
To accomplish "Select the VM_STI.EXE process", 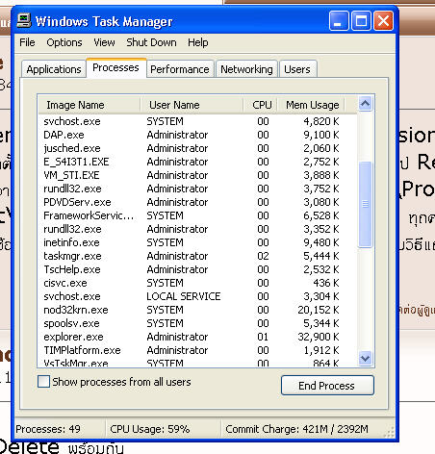I will [x=197, y=175].
